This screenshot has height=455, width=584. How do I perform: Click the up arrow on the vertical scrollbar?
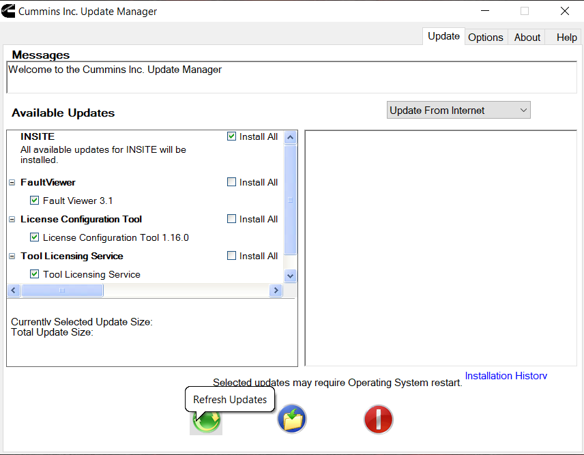[x=290, y=136]
